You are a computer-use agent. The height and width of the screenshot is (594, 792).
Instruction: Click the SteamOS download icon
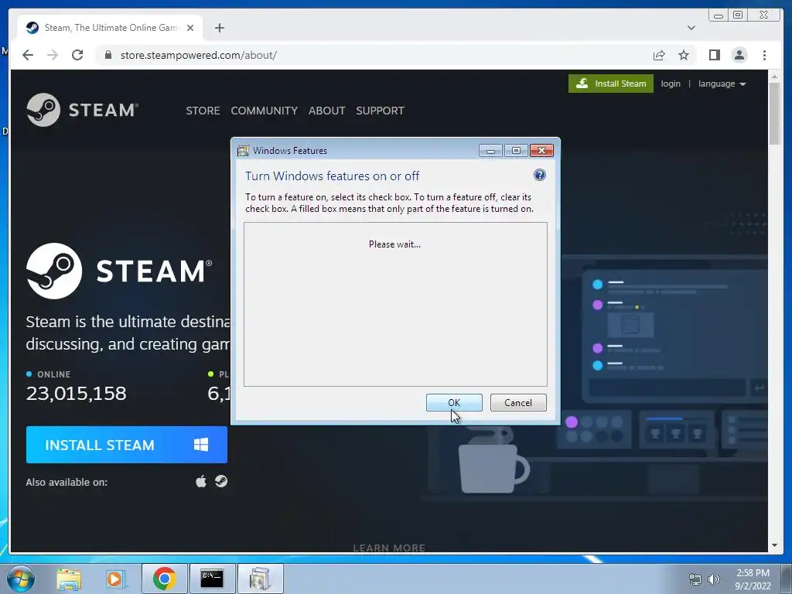[220, 481]
